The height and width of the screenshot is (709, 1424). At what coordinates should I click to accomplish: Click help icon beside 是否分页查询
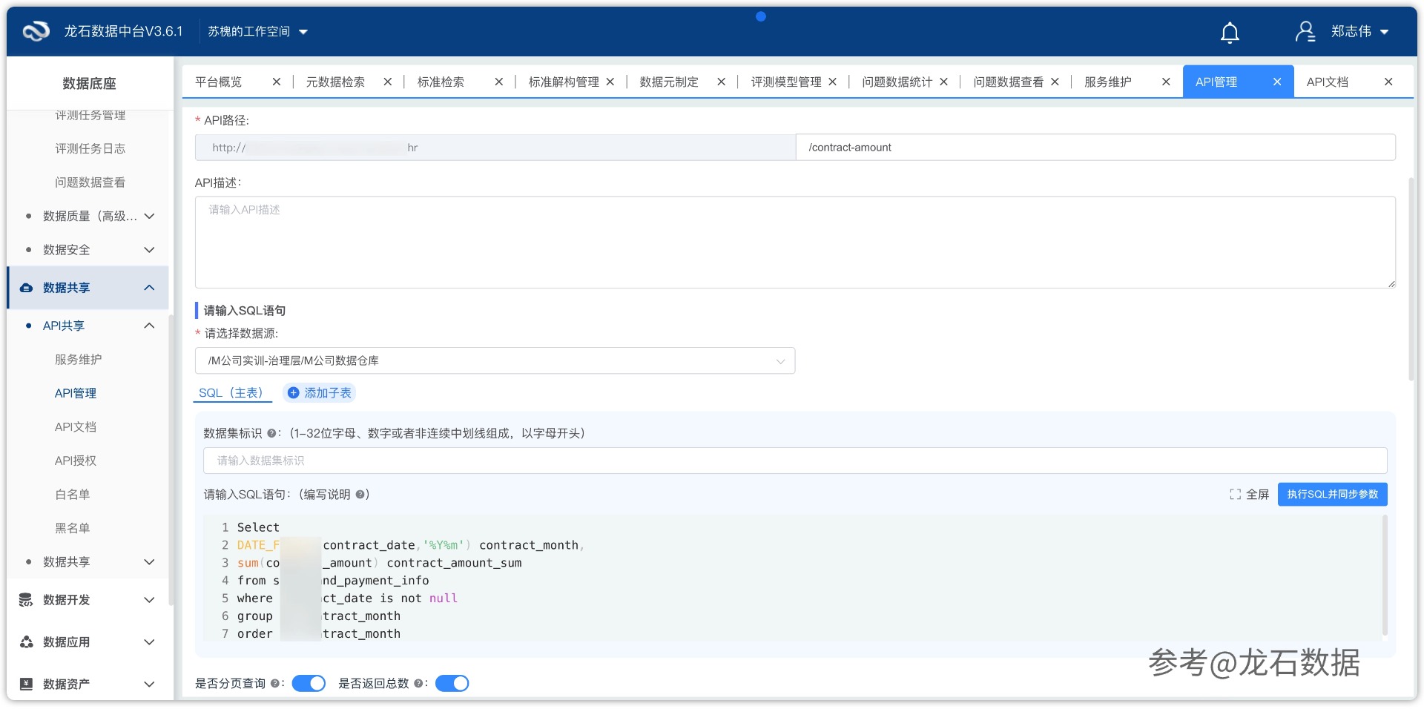pyautogui.click(x=274, y=684)
